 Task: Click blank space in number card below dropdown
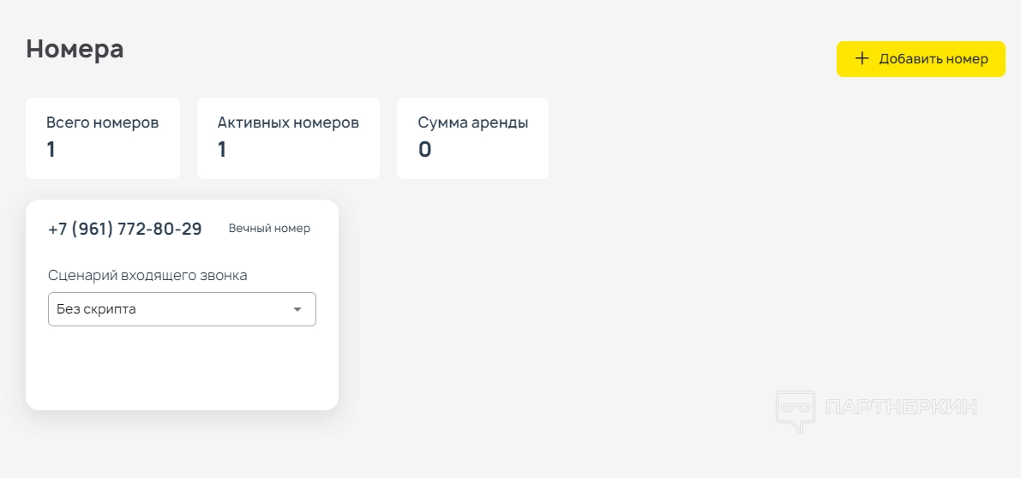(182, 368)
